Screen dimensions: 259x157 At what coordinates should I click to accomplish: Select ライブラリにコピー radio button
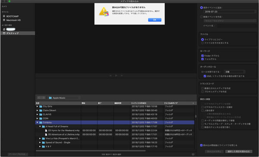pos(202,40)
